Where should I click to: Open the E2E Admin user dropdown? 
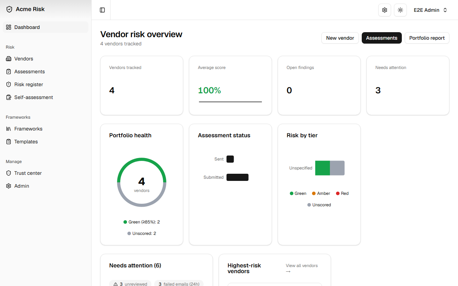click(430, 10)
